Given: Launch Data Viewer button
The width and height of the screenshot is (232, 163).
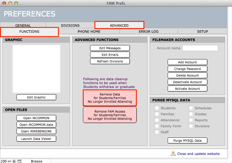Looking at the screenshot, I should (x=36, y=139).
